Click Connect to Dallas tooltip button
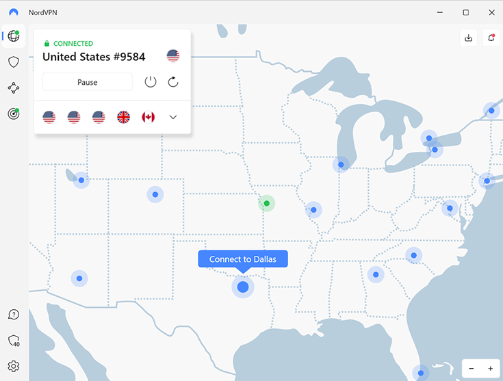Image resolution: width=503 pixels, height=381 pixels. (243, 259)
